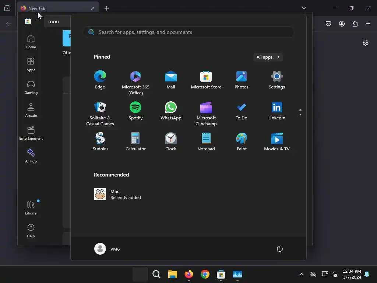
Task: Open notifications bell in taskbar
Action: coord(367,274)
